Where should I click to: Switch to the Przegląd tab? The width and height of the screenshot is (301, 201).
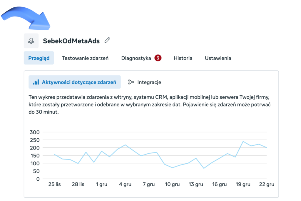coord(39,58)
